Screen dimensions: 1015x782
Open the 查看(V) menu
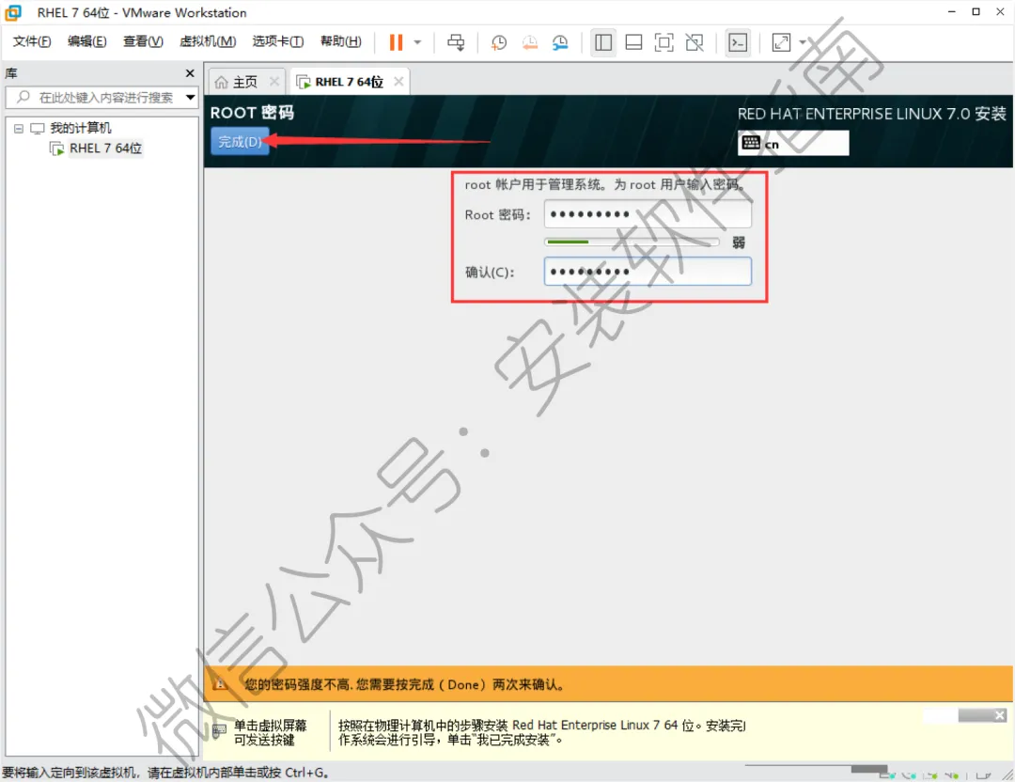pyautogui.click(x=143, y=41)
